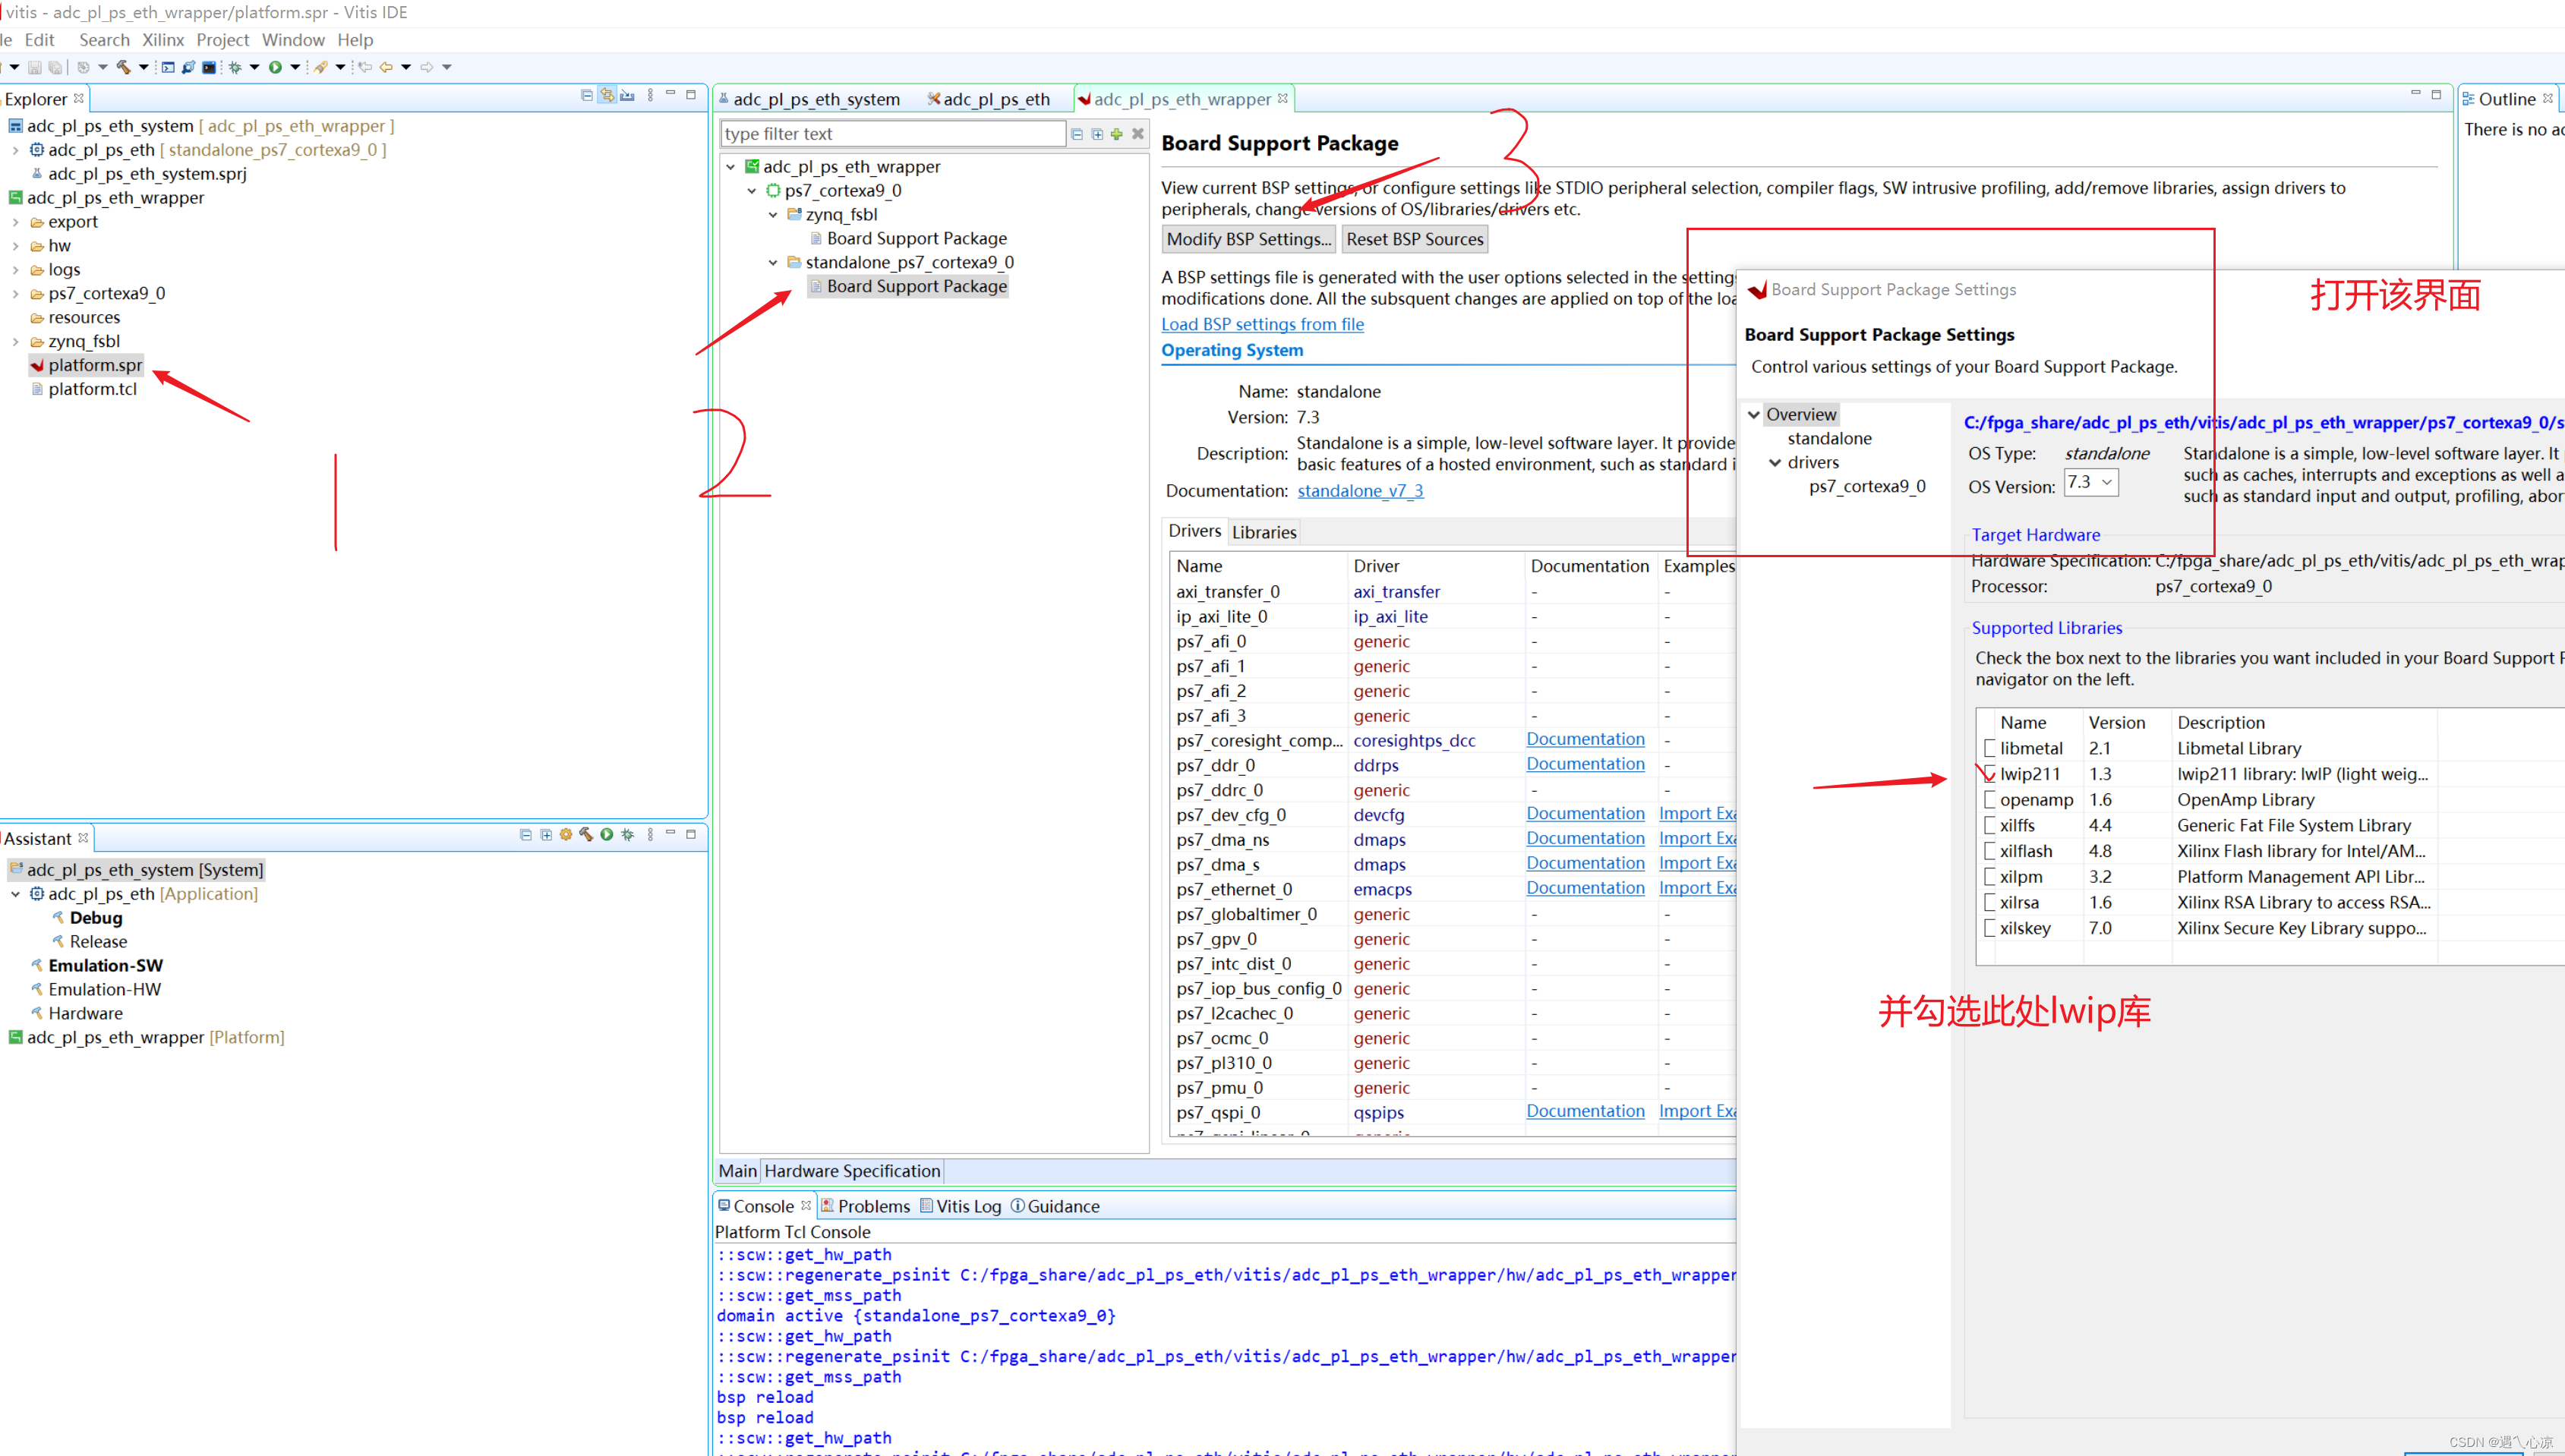Check the xilflash library checkbox
The width and height of the screenshot is (2565, 1456).
coord(1990,852)
